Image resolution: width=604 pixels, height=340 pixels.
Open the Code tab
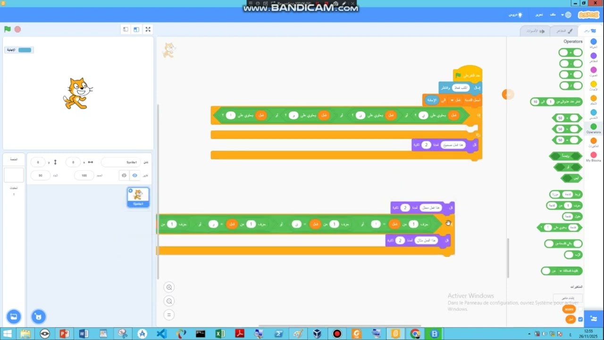590,31
